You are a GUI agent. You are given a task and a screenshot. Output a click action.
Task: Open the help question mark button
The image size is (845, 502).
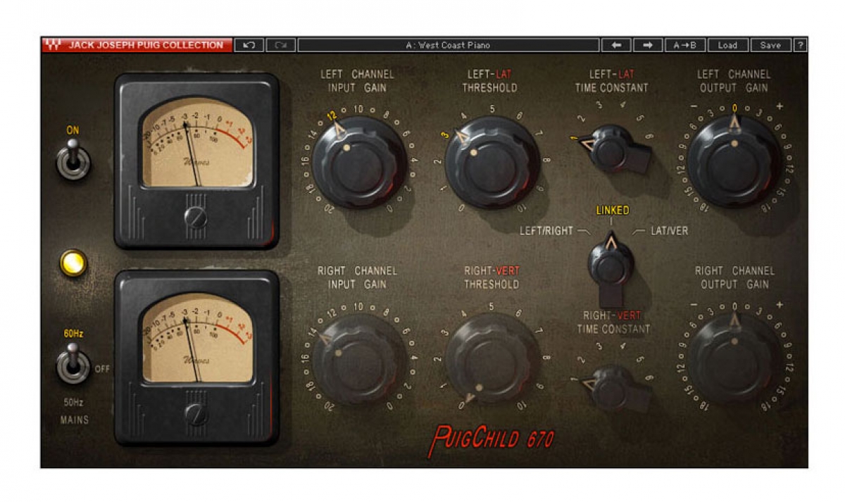pyautogui.click(x=801, y=45)
